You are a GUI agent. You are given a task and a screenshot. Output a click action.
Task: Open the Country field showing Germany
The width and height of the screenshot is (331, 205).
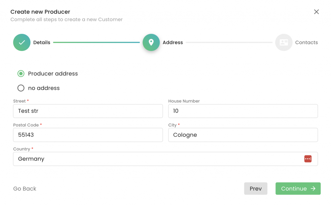pyautogui.click(x=158, y=159)
